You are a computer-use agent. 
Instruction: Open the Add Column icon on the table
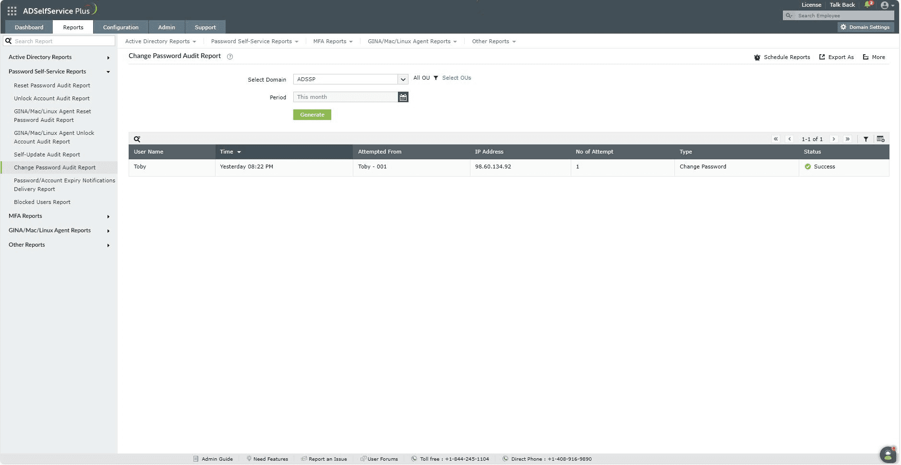(880, 139)
